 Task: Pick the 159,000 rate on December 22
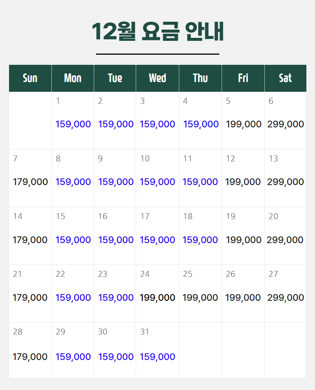coord(73,298)
